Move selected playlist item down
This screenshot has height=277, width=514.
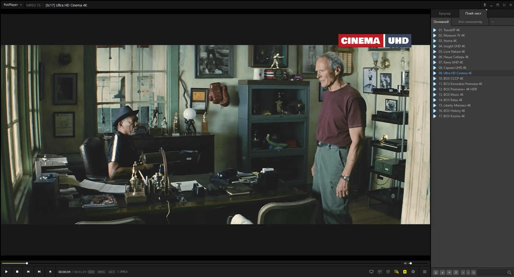(x=449, y=272)
